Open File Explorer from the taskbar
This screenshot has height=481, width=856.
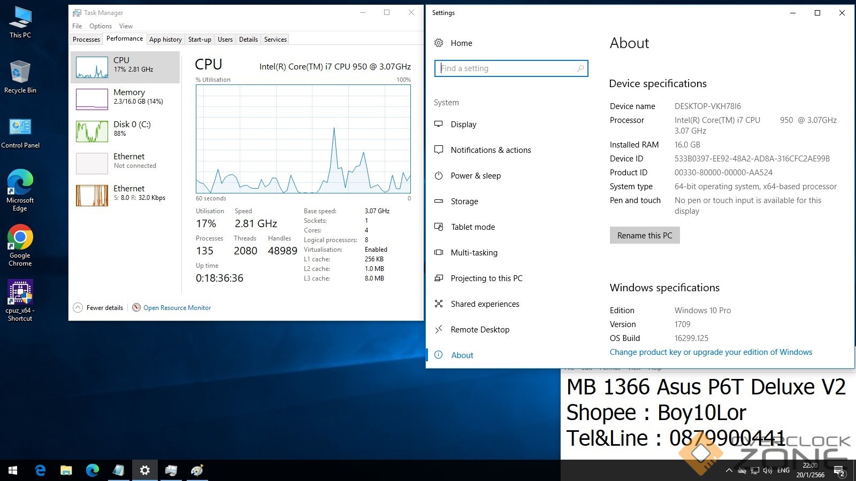[66, 470]
